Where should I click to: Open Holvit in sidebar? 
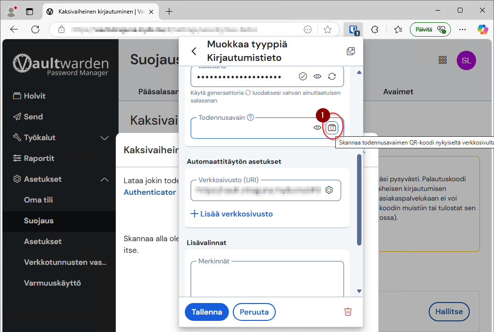[x=30, y=96]
